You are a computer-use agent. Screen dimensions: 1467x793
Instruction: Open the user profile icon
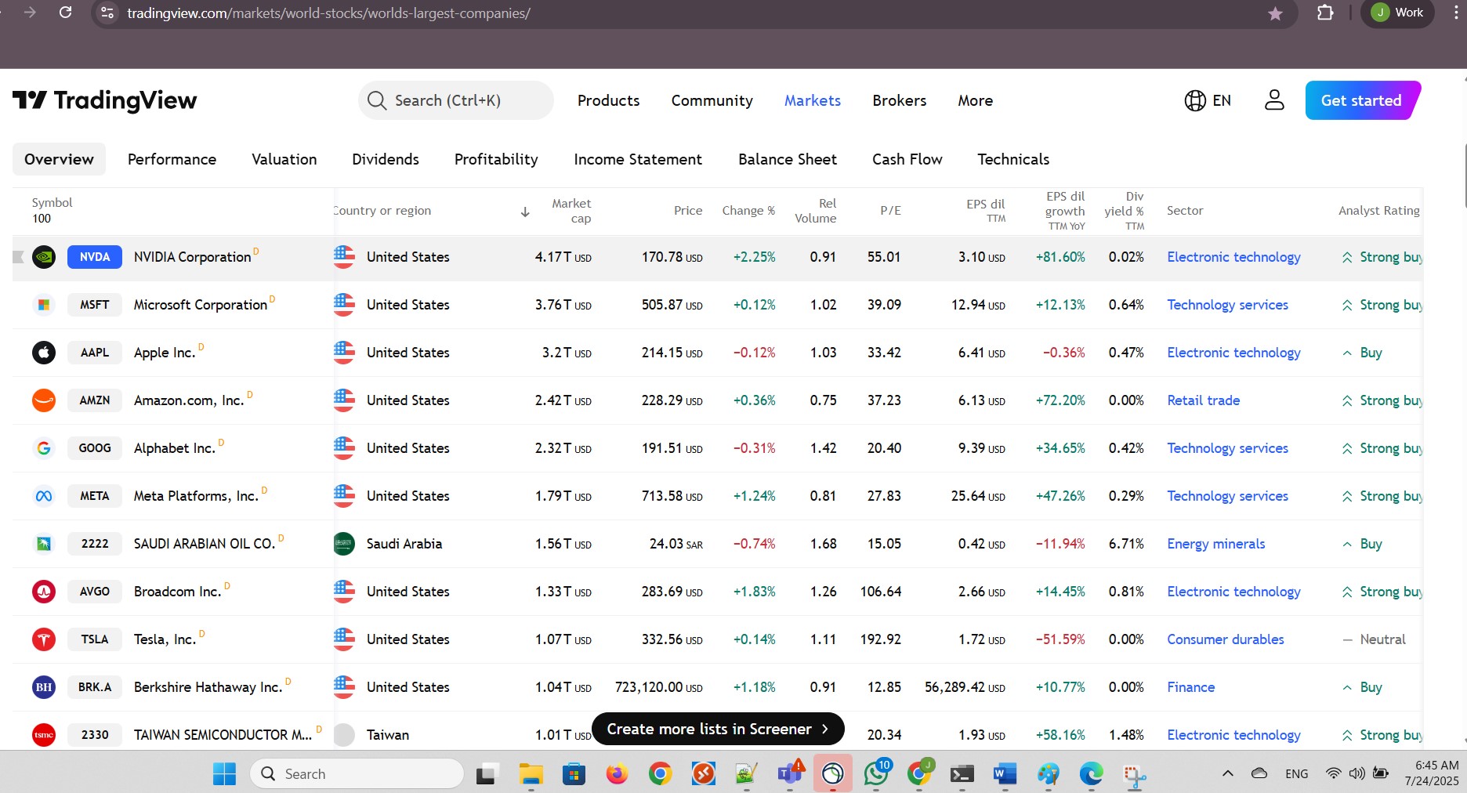[1274, 100]
